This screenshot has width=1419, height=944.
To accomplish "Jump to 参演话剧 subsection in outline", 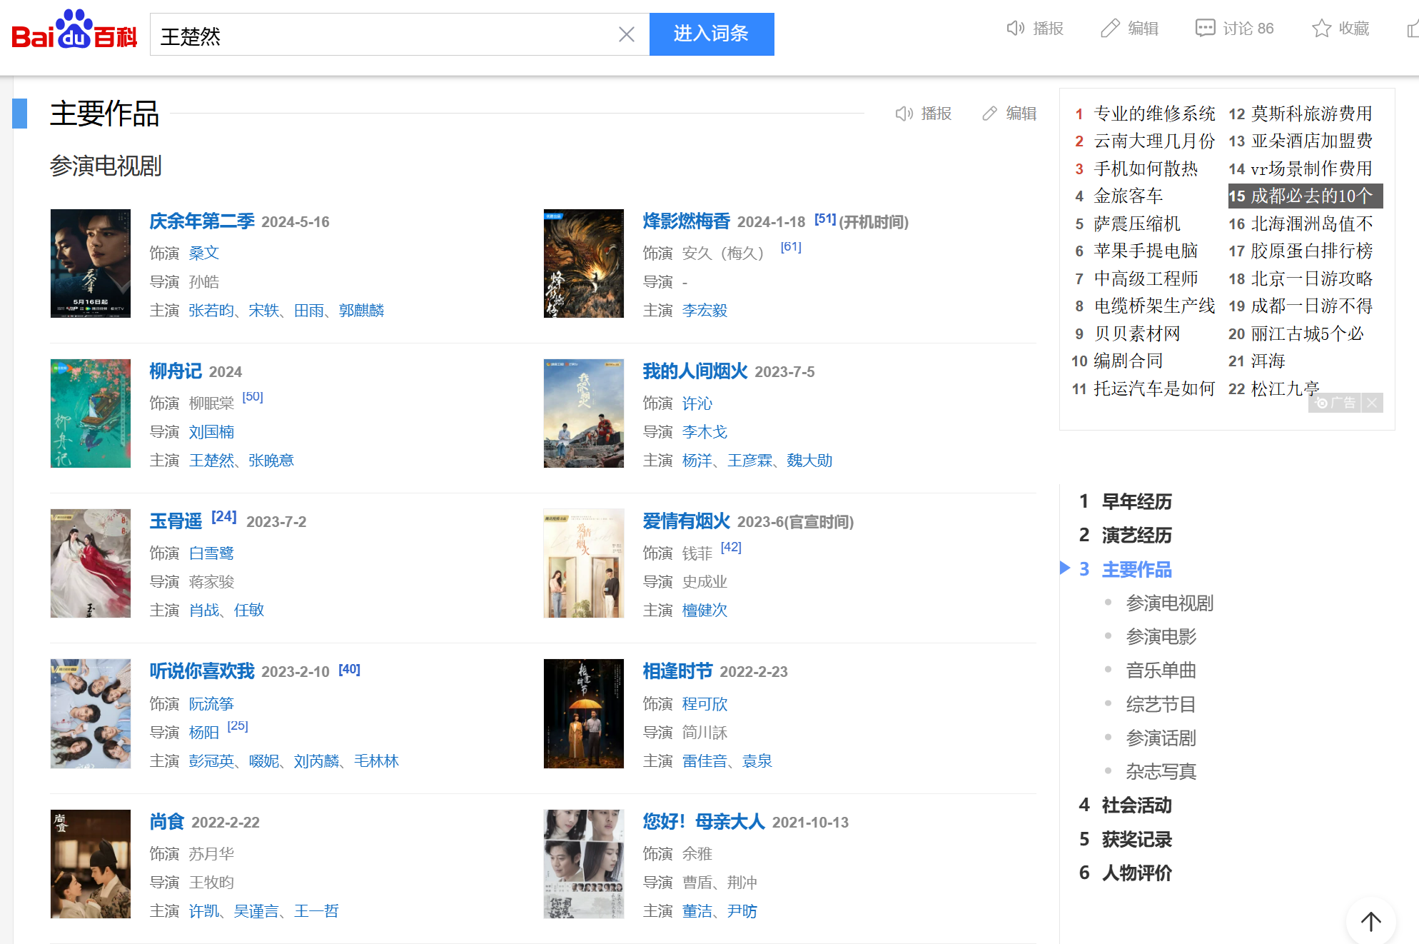I will point(1161,738).
